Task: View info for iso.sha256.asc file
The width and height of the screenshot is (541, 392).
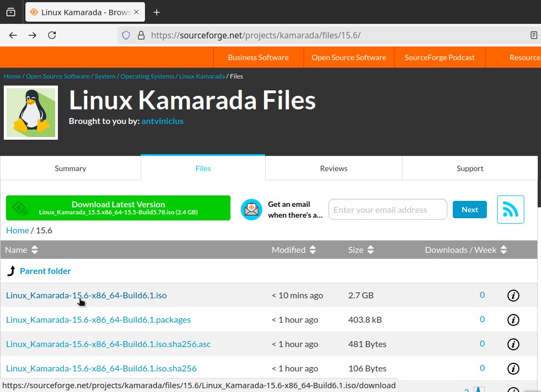Action: point(513,344)
